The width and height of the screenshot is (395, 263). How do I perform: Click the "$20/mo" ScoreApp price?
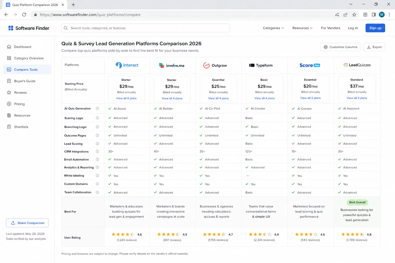click(x=310, y=86)
